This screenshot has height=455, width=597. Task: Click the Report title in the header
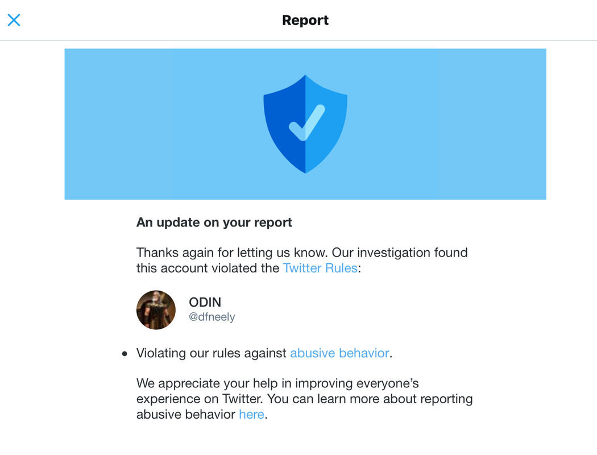tap(305, 20)
